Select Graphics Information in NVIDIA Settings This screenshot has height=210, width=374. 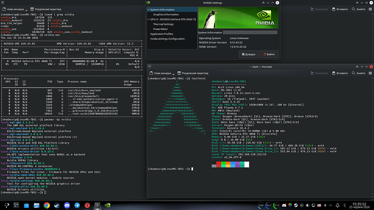click(x=166, y=15)
